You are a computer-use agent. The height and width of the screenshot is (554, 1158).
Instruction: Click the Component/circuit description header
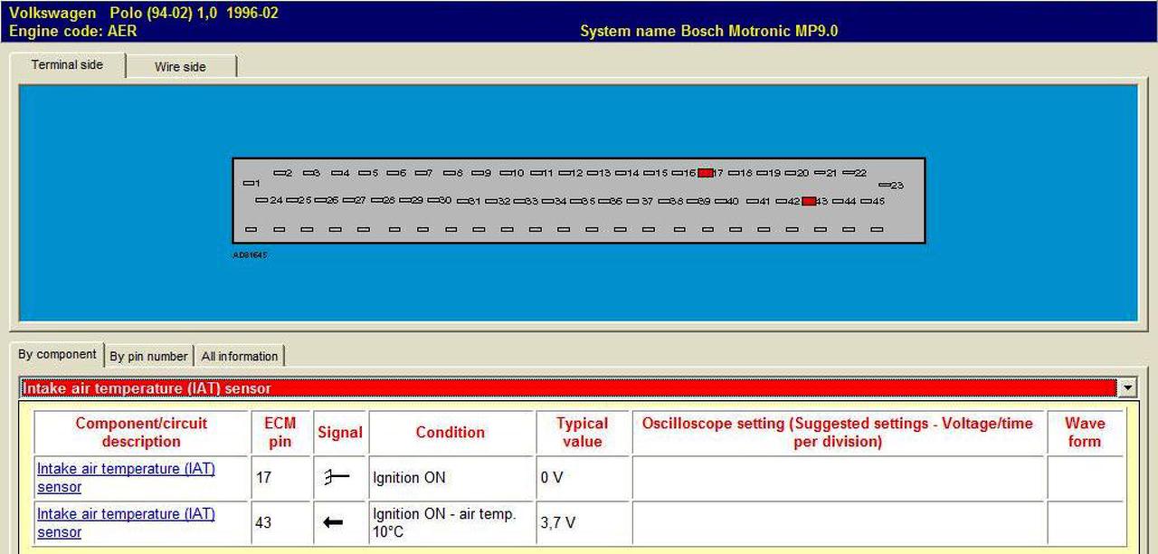(141, 433)
